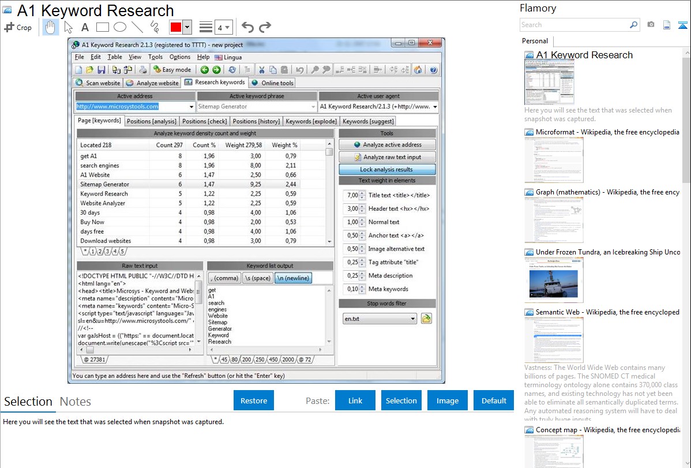
Task: Open the Table menu
Action: pyautogui.click(x=115, y=57)
